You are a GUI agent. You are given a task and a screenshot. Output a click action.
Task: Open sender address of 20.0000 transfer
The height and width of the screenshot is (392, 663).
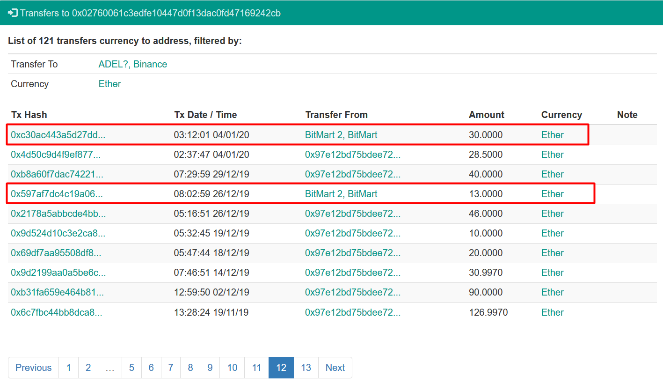coord(353,253)
